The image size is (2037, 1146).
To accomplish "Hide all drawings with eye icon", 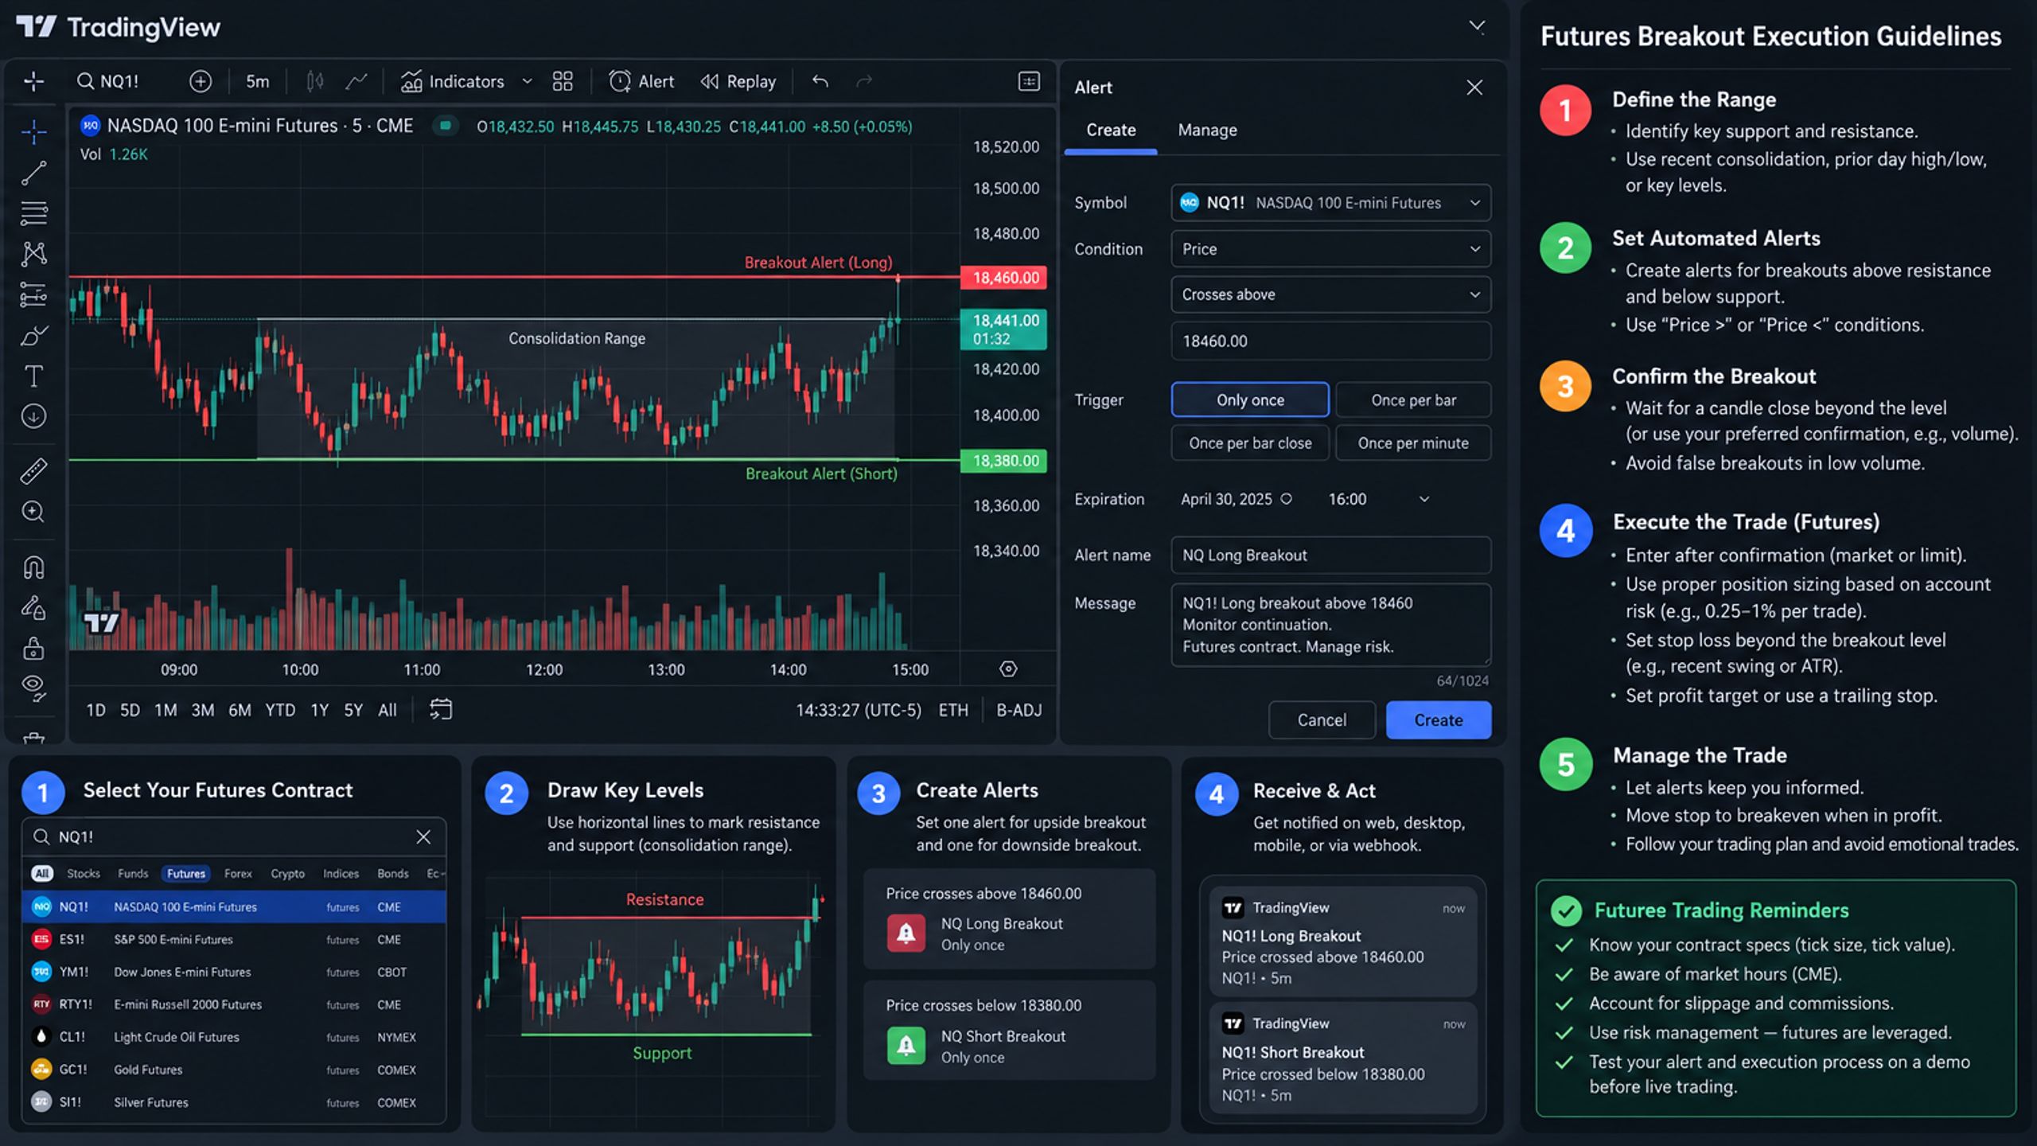I will click(x=33, y=688).
